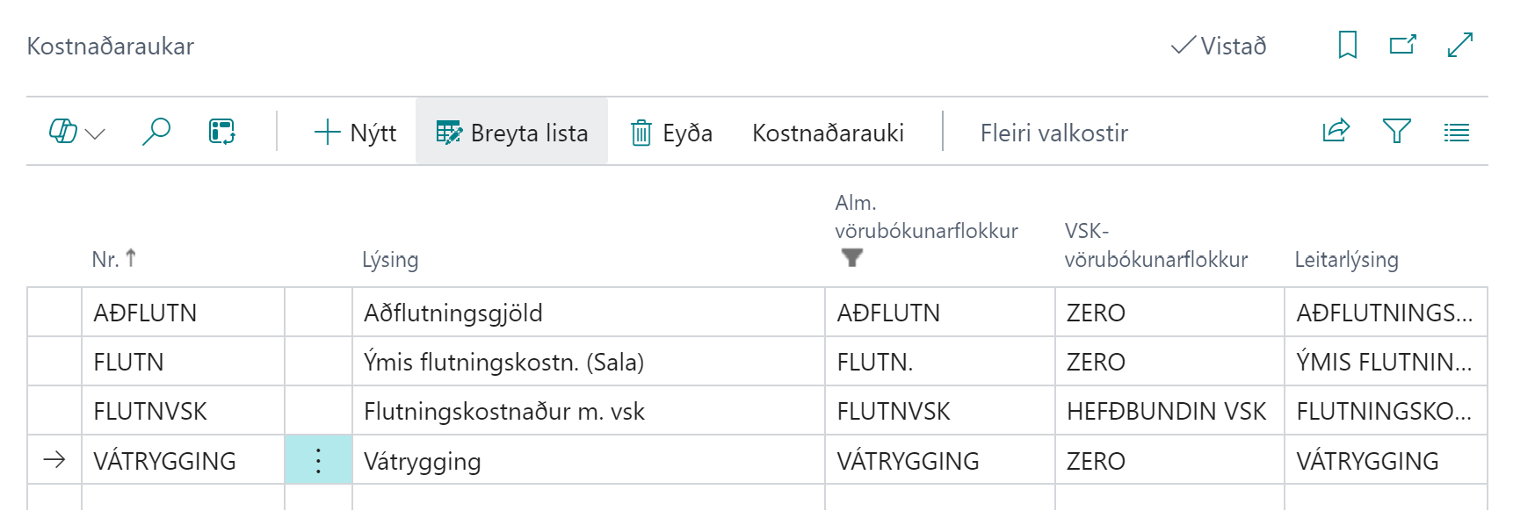Toggle the filter pane funnel icon
This screenshot has width=1513, height=511.
pyautogui.click(x=1396, y=131)
